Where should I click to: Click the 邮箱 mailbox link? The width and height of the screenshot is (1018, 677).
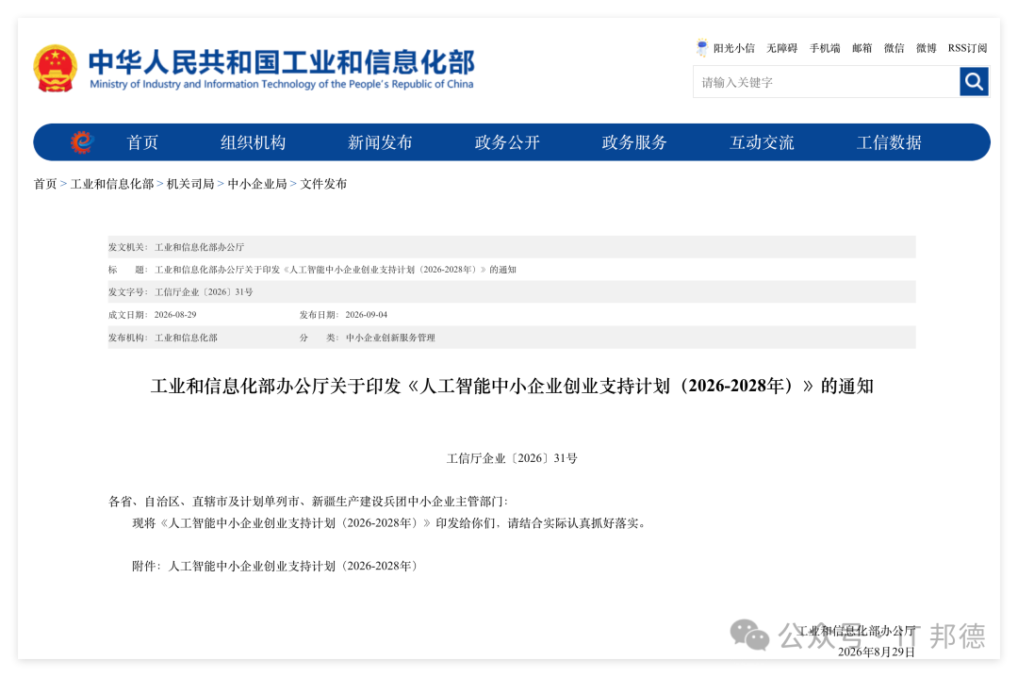(x=862, y=48)
